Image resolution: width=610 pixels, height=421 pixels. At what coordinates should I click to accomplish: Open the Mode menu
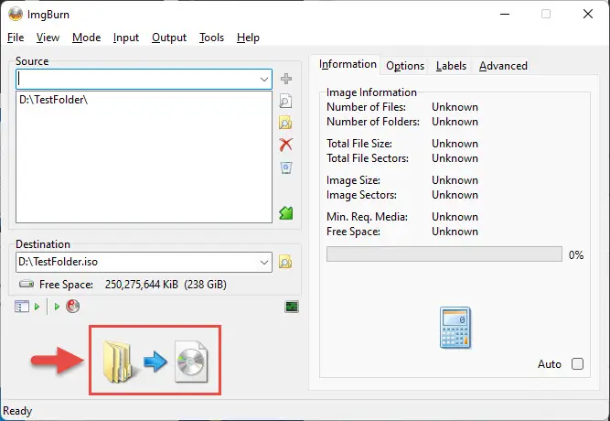pyautogui.click(x=86, y=38)
